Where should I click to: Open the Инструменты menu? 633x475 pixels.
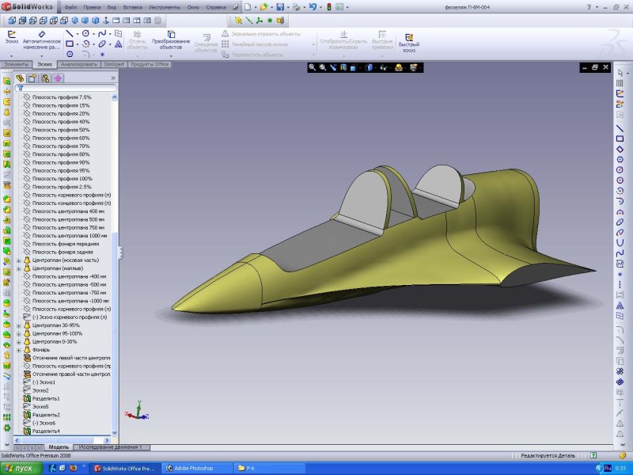(165, 7)
